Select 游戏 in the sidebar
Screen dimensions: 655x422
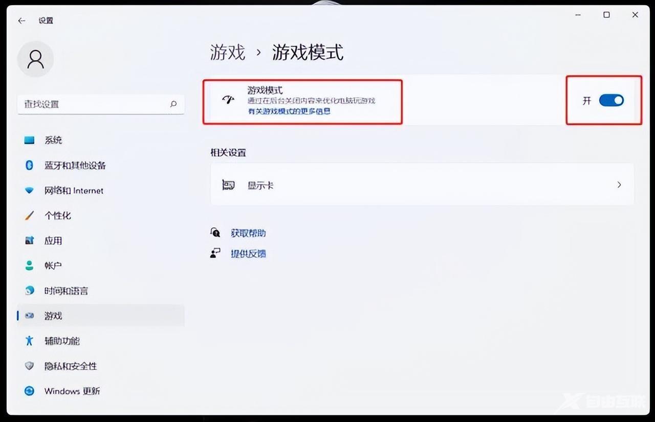tap(101, 316)
